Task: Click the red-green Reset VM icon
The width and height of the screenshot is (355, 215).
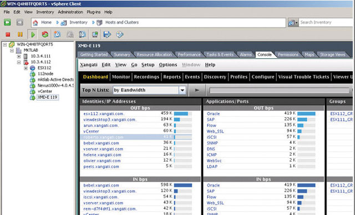Action: pos(45,34)
